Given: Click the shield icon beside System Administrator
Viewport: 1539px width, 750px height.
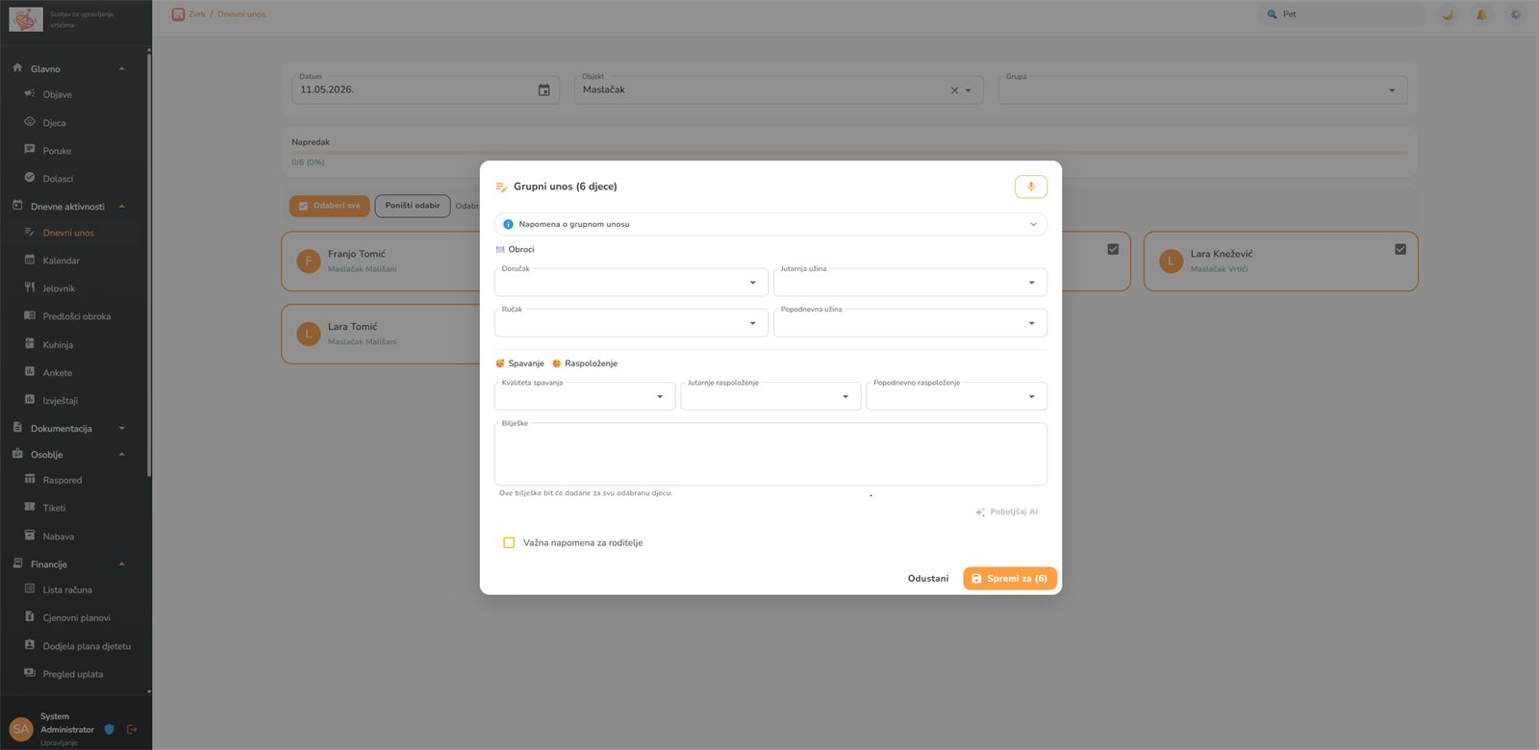Looking at the screenshot, I should coord(109,730).
